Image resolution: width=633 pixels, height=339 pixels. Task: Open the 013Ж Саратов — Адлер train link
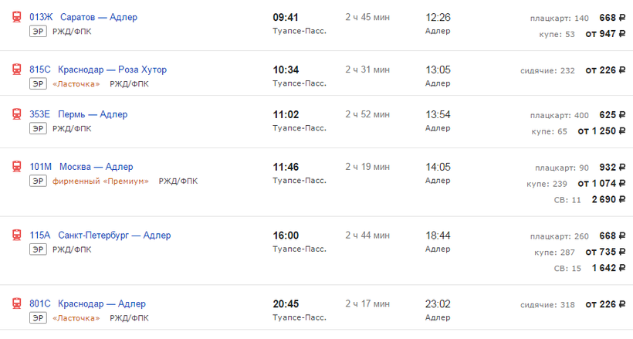click(83, 17)
